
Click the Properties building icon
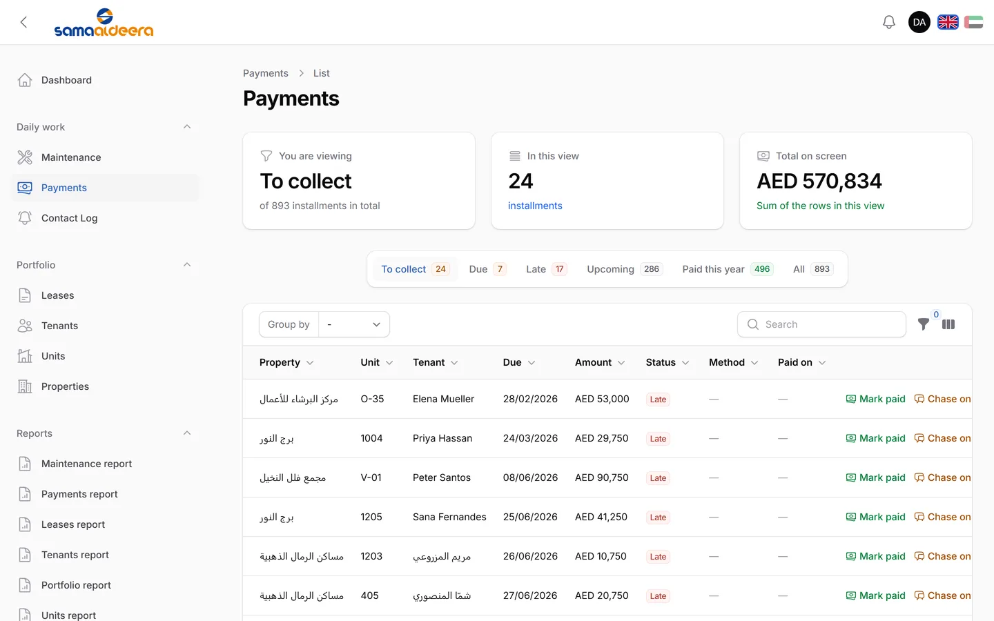coord(25,386)
